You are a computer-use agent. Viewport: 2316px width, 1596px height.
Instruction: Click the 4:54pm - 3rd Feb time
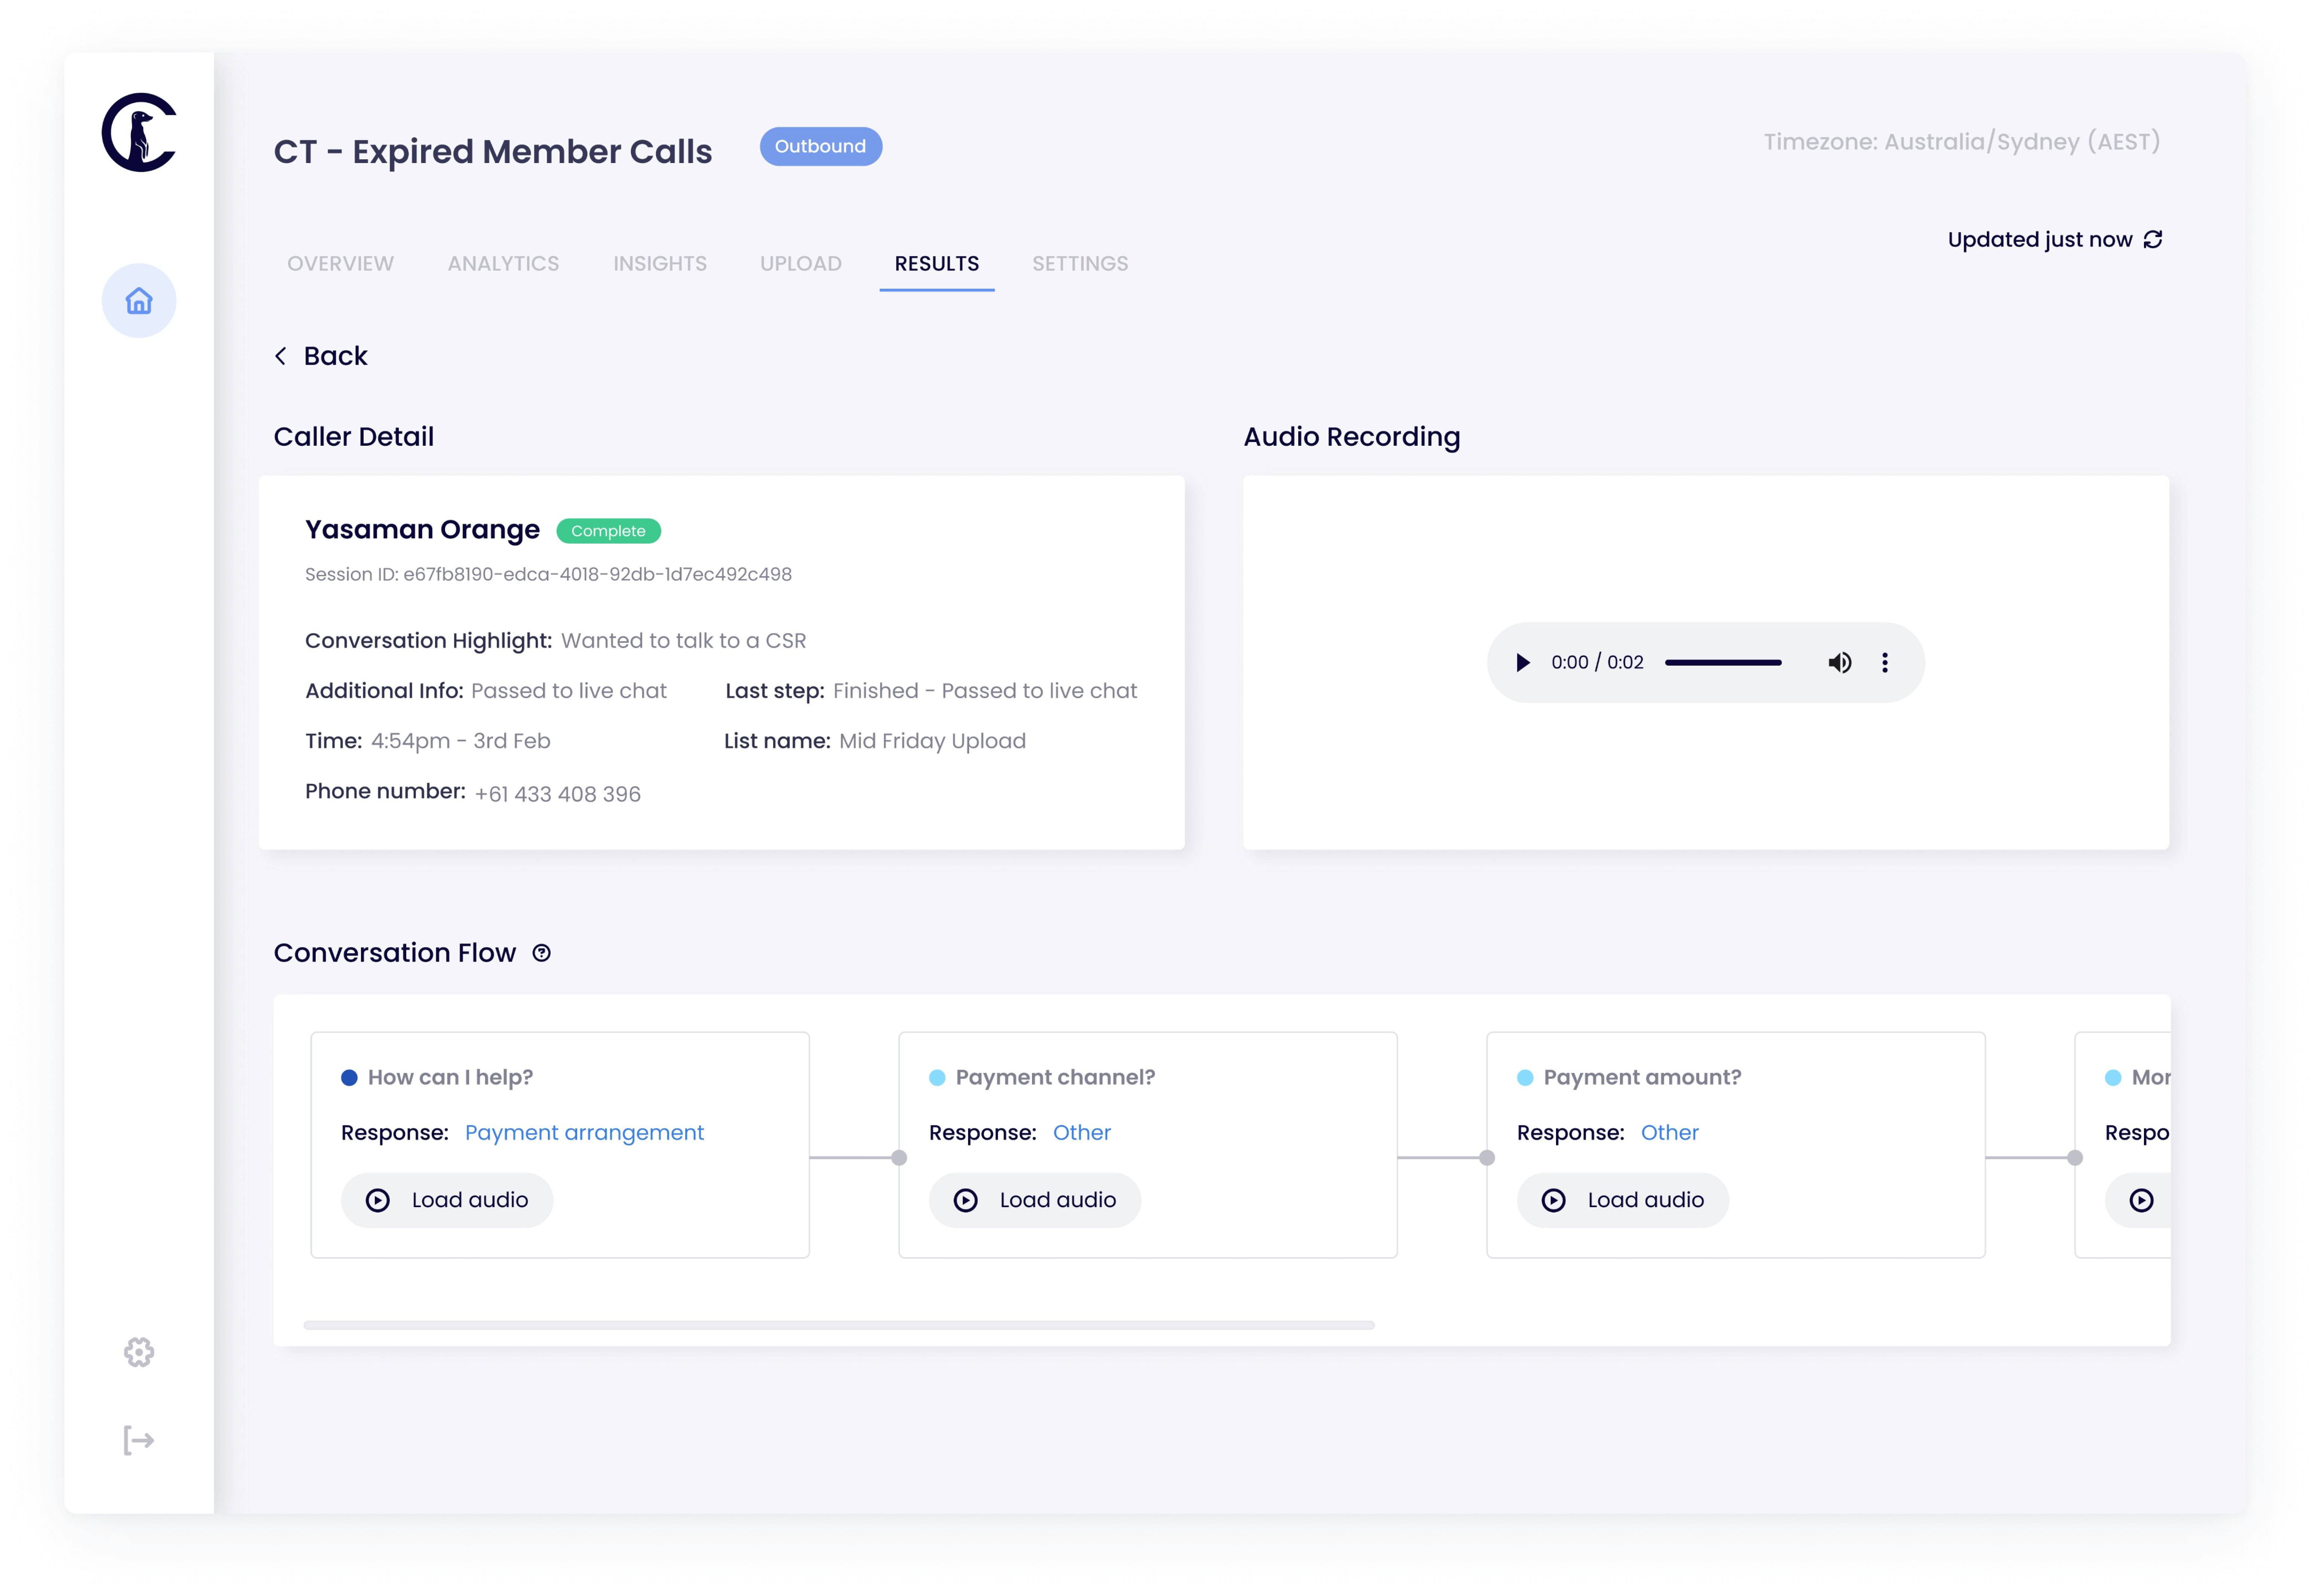461,741
